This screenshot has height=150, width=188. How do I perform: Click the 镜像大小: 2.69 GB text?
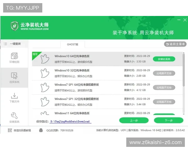pyautogui.click(x=135, y=76)
